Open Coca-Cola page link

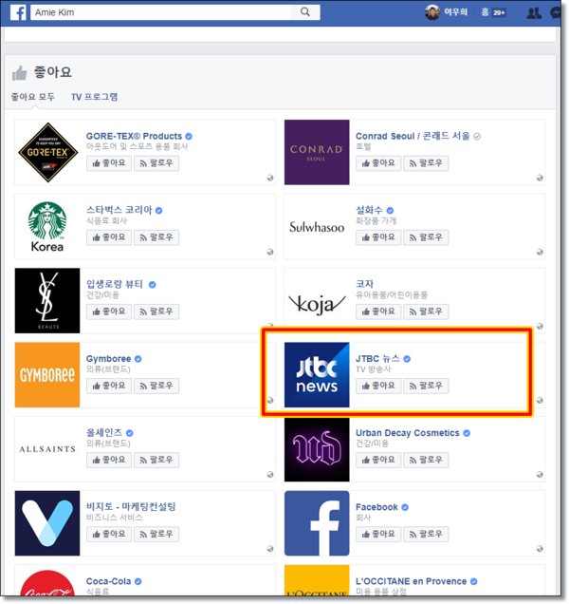(x=108, y=581)
